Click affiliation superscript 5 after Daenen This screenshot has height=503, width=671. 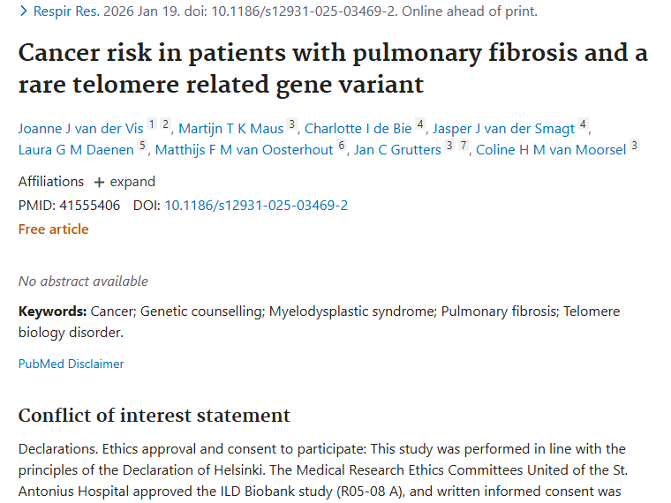point(142,146)
